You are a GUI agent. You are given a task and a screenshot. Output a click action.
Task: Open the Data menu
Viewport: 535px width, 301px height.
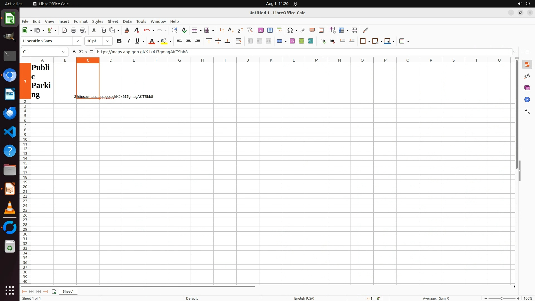coord(127,21)
